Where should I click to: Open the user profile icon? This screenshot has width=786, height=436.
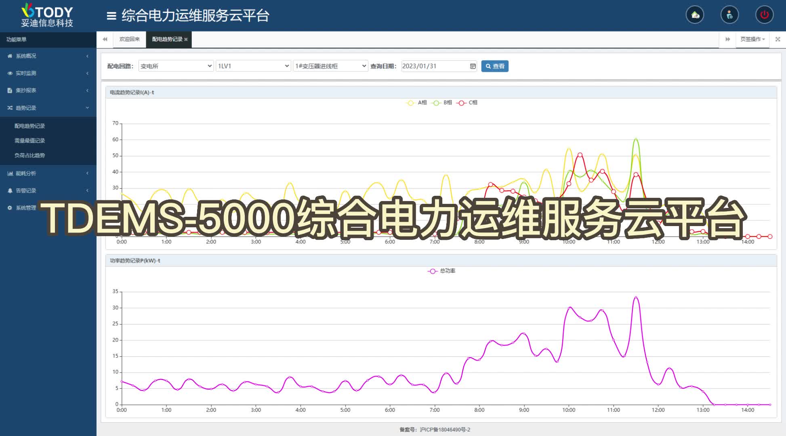click(x=729, y=15)
